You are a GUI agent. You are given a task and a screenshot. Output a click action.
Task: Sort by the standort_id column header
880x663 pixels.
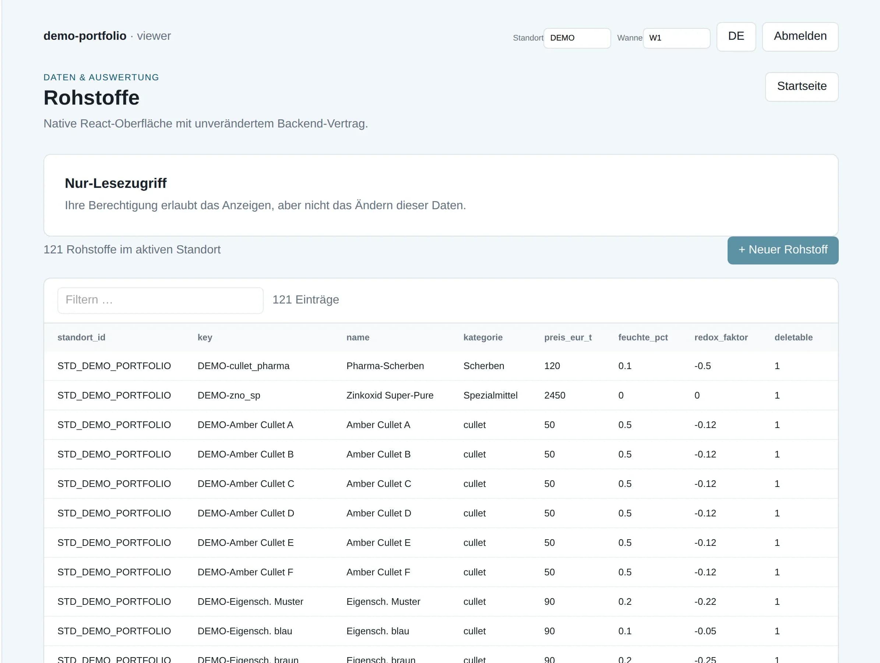tap(81, 337)
